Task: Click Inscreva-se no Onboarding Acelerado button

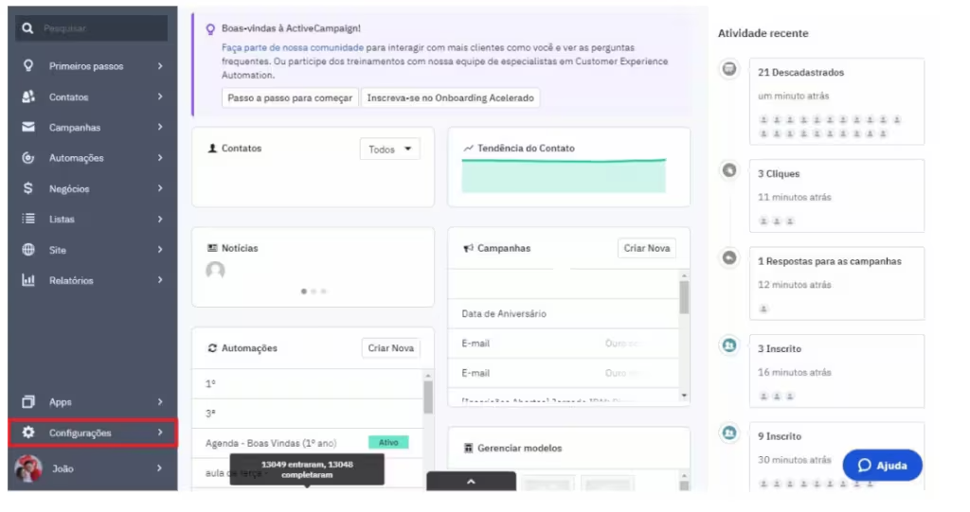Action: 450,97
